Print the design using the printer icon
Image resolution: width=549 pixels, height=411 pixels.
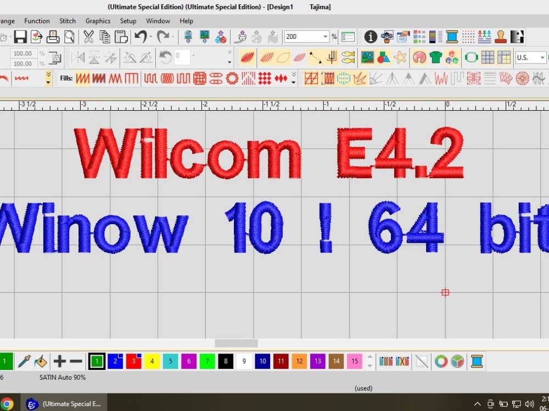[x=53, y=37]
